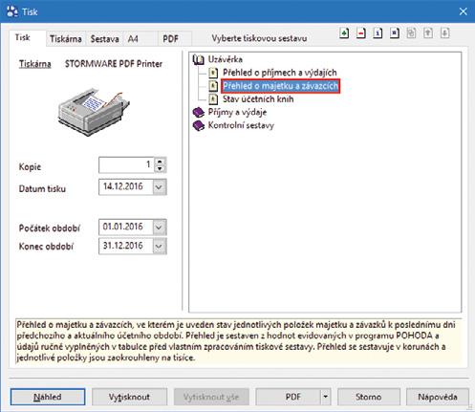Click the underlined Tiskárna link
475x412 pixels.
tap(35, 64)
